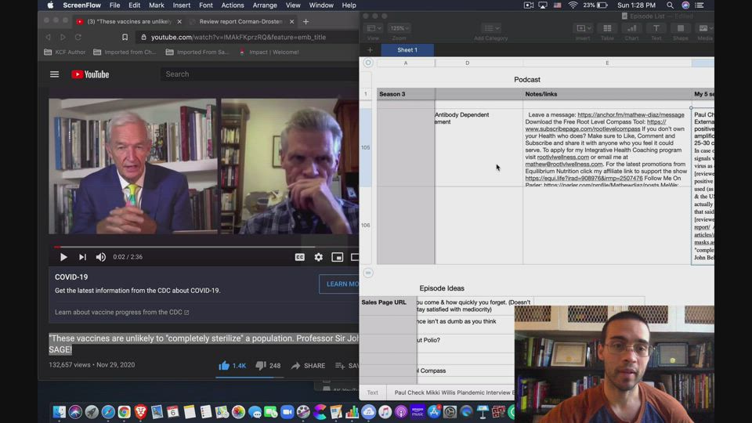Skip to next video in player

pos(82,257)
